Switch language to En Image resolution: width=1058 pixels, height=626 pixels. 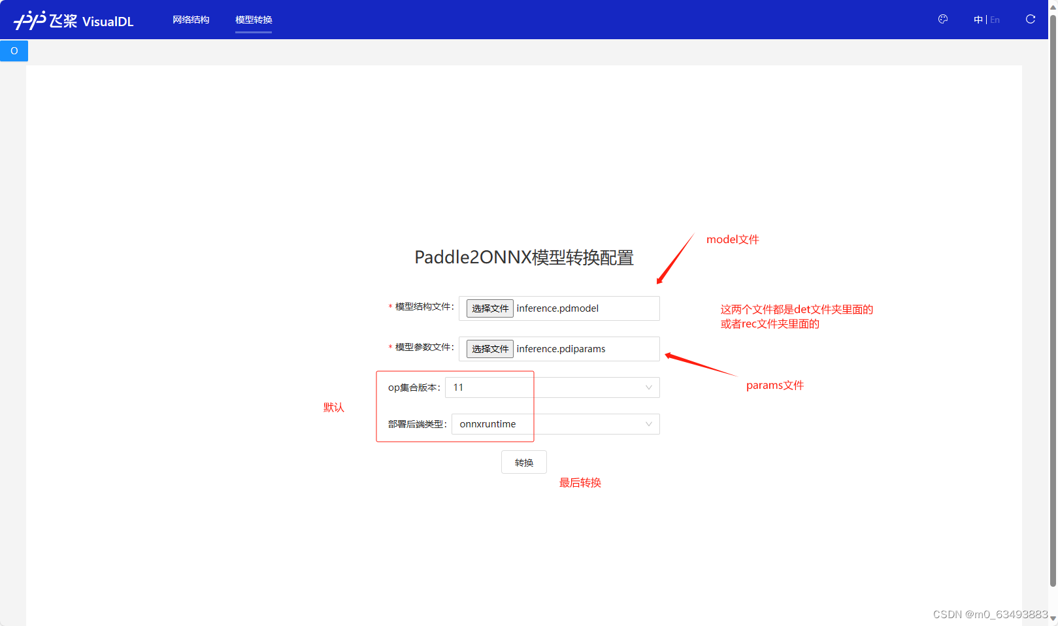pos(995,20)
